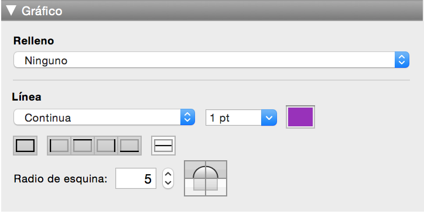This screenshot has height=214, width=424.
Task: Toggle the top-left rounded corner quadrant
Action: coord(194,170)
